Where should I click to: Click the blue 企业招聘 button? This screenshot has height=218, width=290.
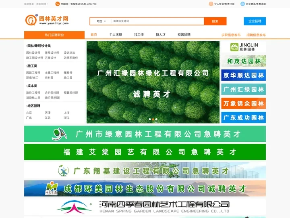[255, 21]
